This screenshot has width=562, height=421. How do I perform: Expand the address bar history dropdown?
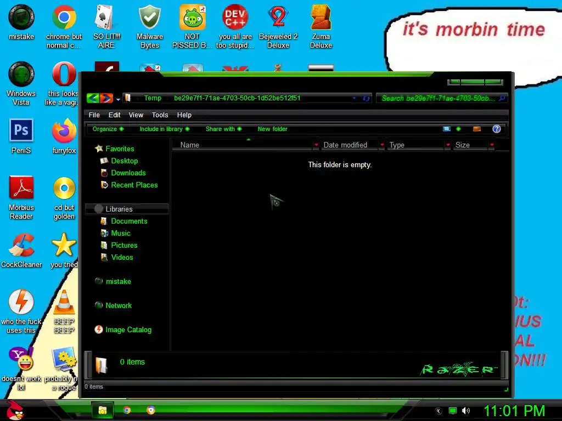[354, 98]
